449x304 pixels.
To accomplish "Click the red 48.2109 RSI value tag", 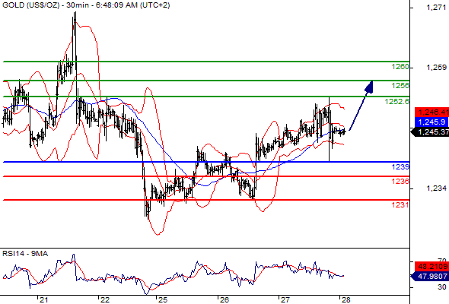I will (431, 267).
